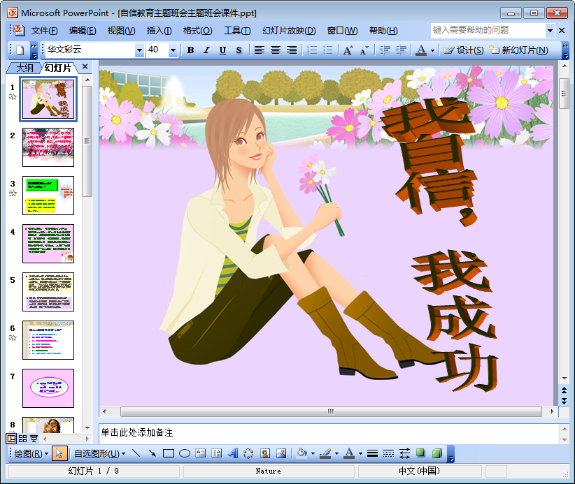The height and width of the screenshot is (484, 575).
Task: Open the 工具 menu
Action: coord(237,31)
